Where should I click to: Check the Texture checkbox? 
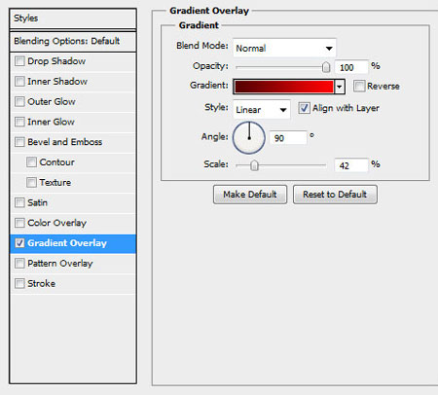tap(31, 182)
